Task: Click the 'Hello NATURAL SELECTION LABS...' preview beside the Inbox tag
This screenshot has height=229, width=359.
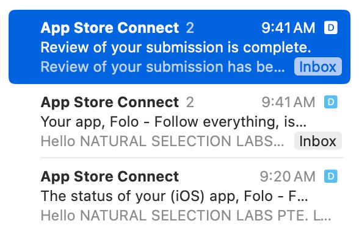Action: (162, 141)
